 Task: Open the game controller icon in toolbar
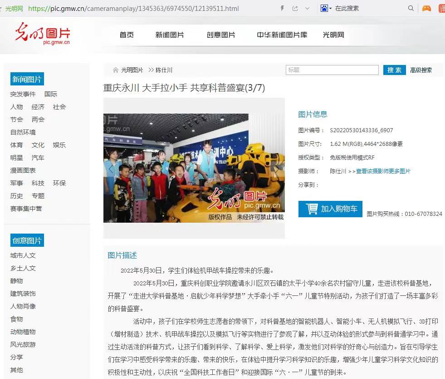426,8
